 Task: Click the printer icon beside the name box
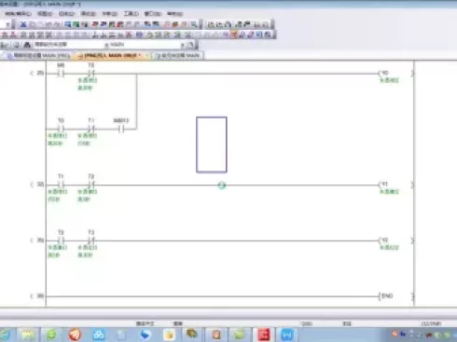pyautogui.click(x=27, y=45)
